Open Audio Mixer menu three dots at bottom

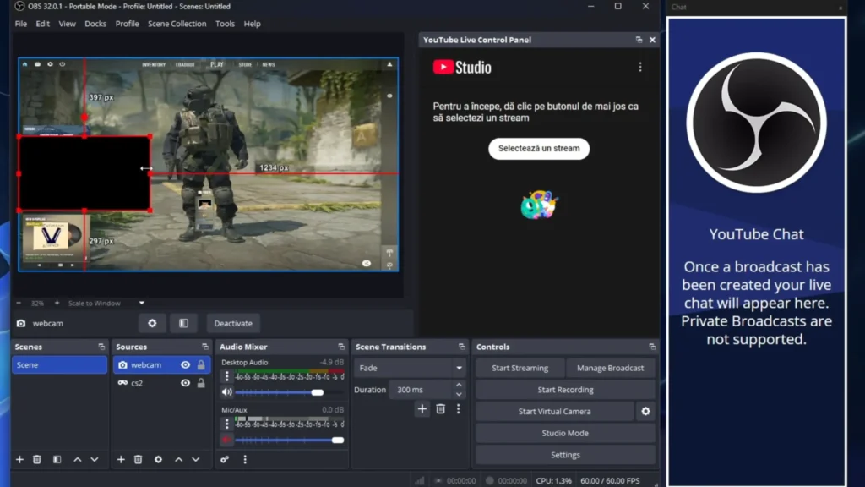[245, 459]
